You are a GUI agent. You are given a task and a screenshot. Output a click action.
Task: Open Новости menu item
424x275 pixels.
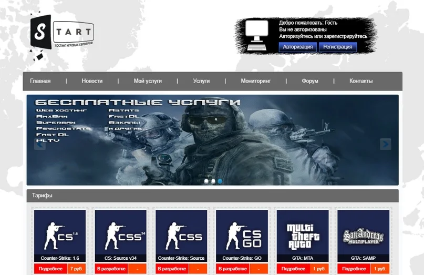92,81
